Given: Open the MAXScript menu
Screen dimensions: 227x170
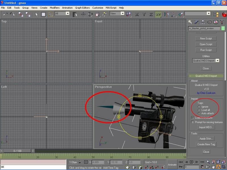Looking at the screenshot, I should pyautogui.click(x=111, y=8).
